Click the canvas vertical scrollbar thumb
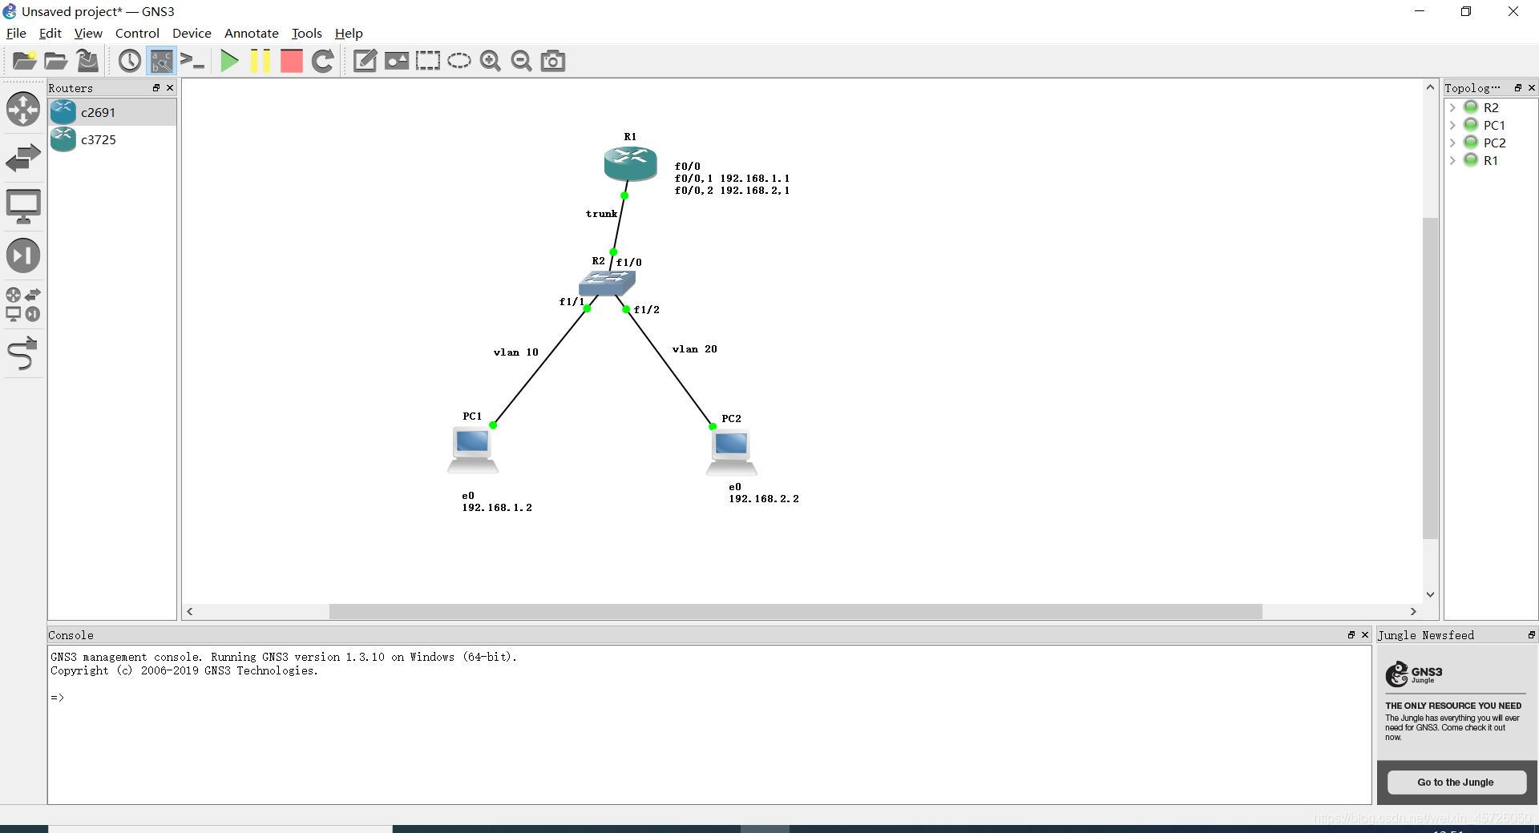Viewport: 1539px width, 833px height. coord(1430,378)
